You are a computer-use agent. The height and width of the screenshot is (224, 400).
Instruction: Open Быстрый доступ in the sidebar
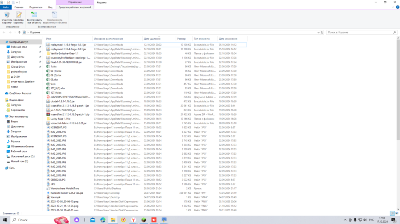click(x=19, y=42)
